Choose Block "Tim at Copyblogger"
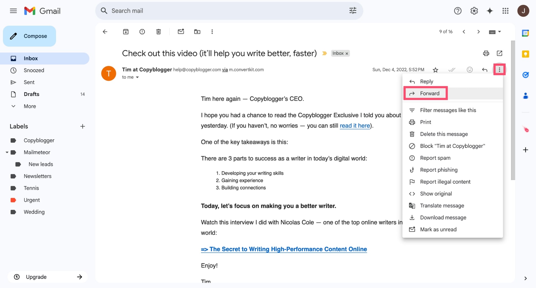 [x=452, y=146]
